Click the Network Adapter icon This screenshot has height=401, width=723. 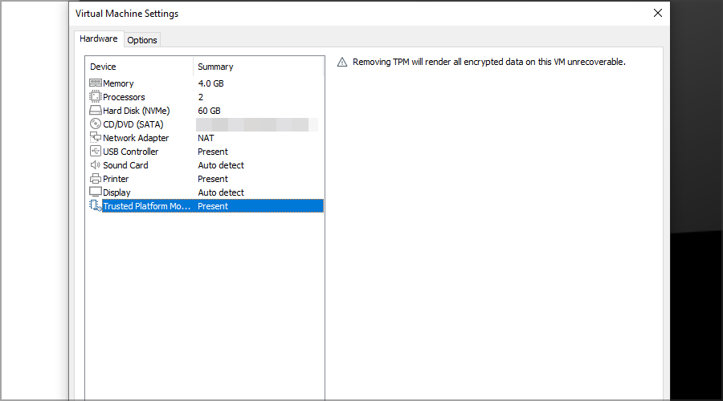(95, 138)
